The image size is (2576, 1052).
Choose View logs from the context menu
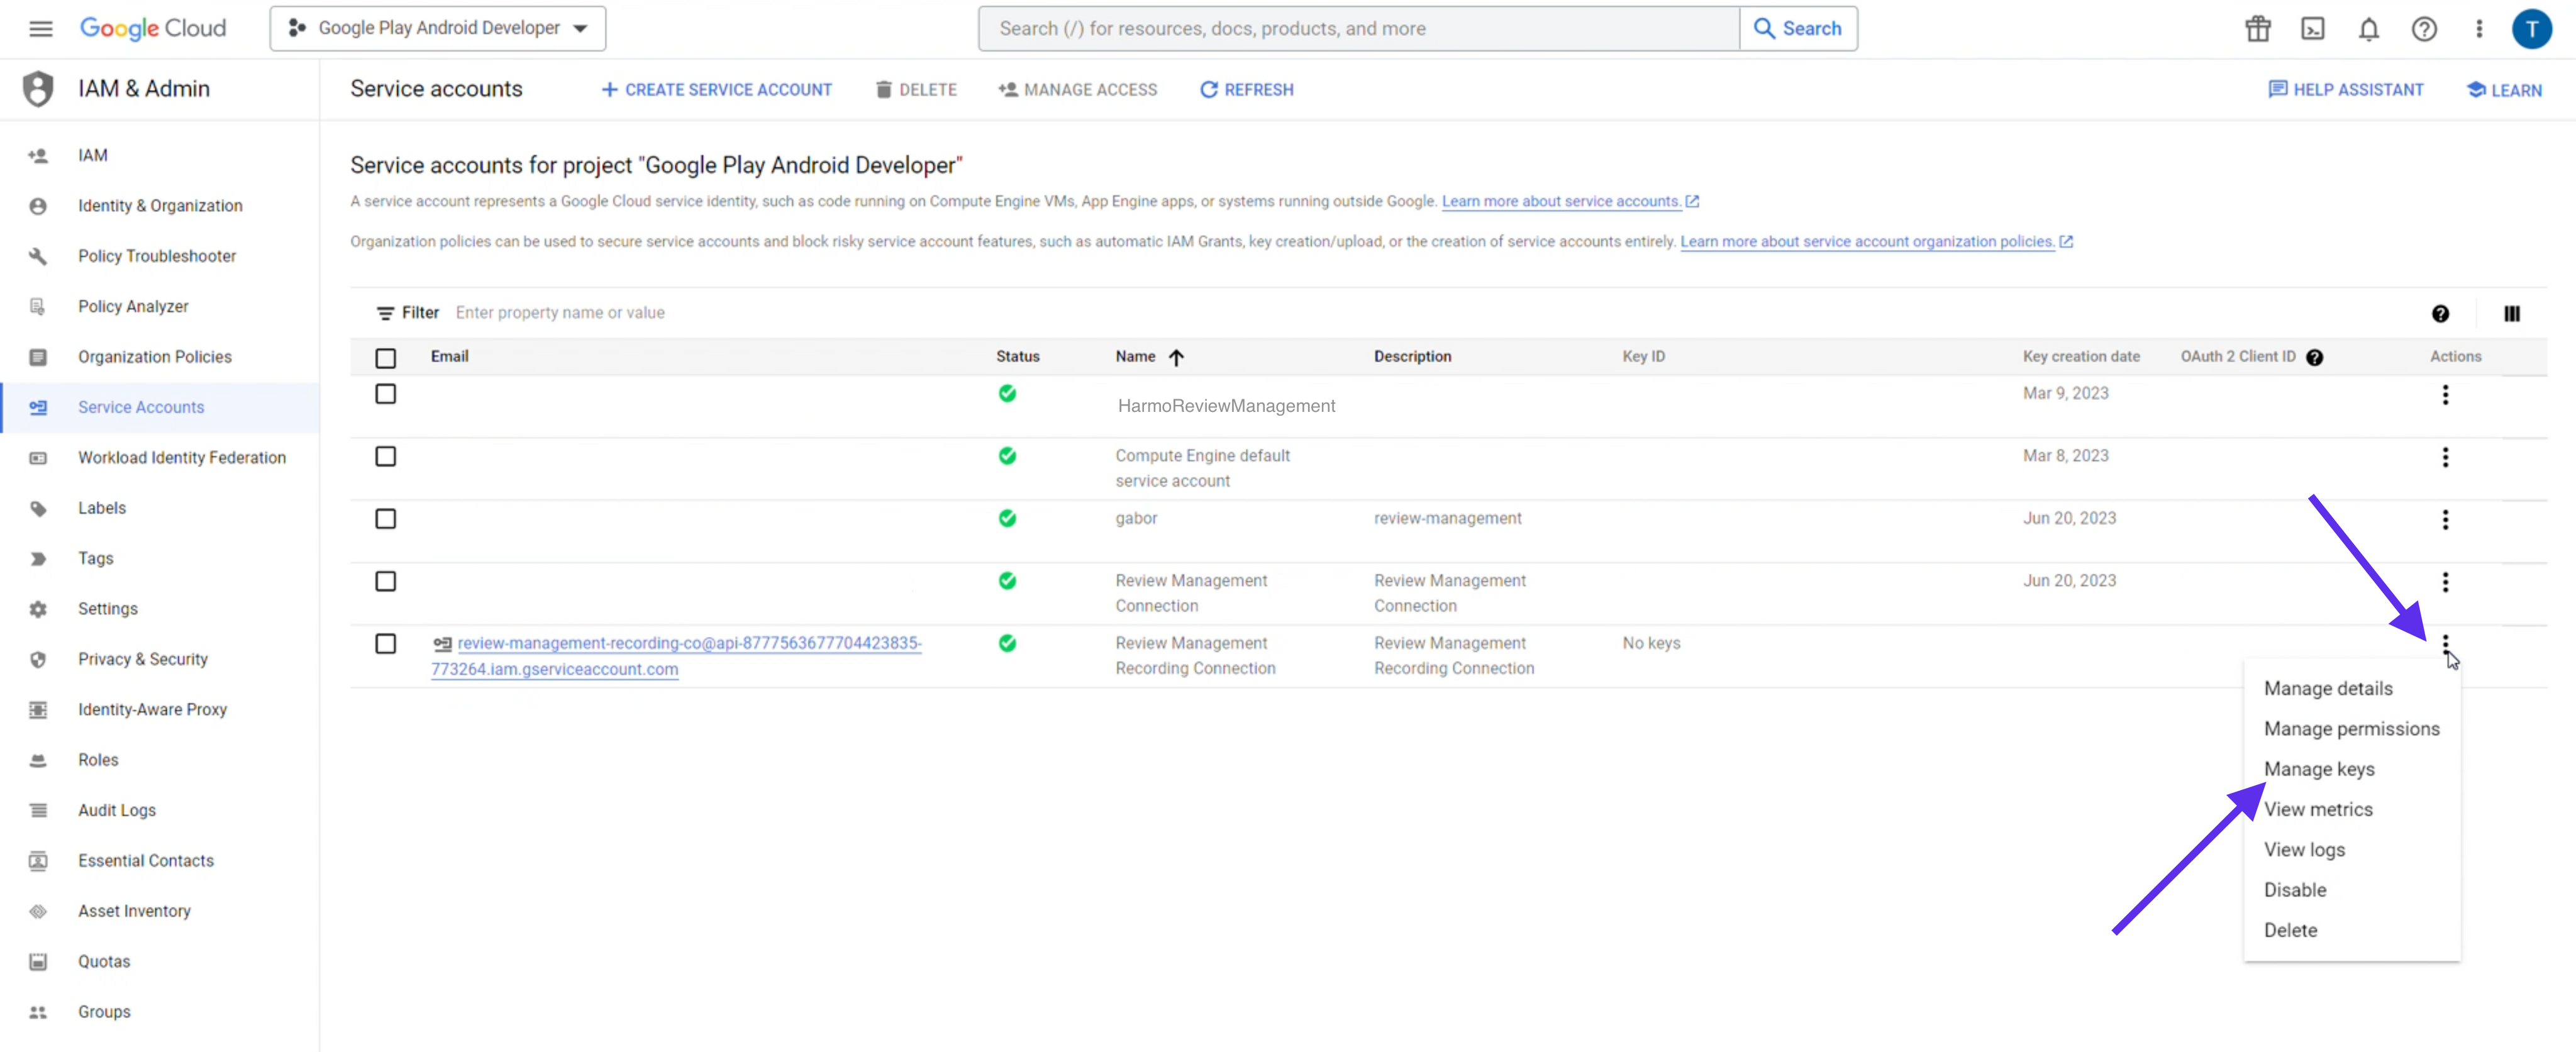[x=2304, y=849]
